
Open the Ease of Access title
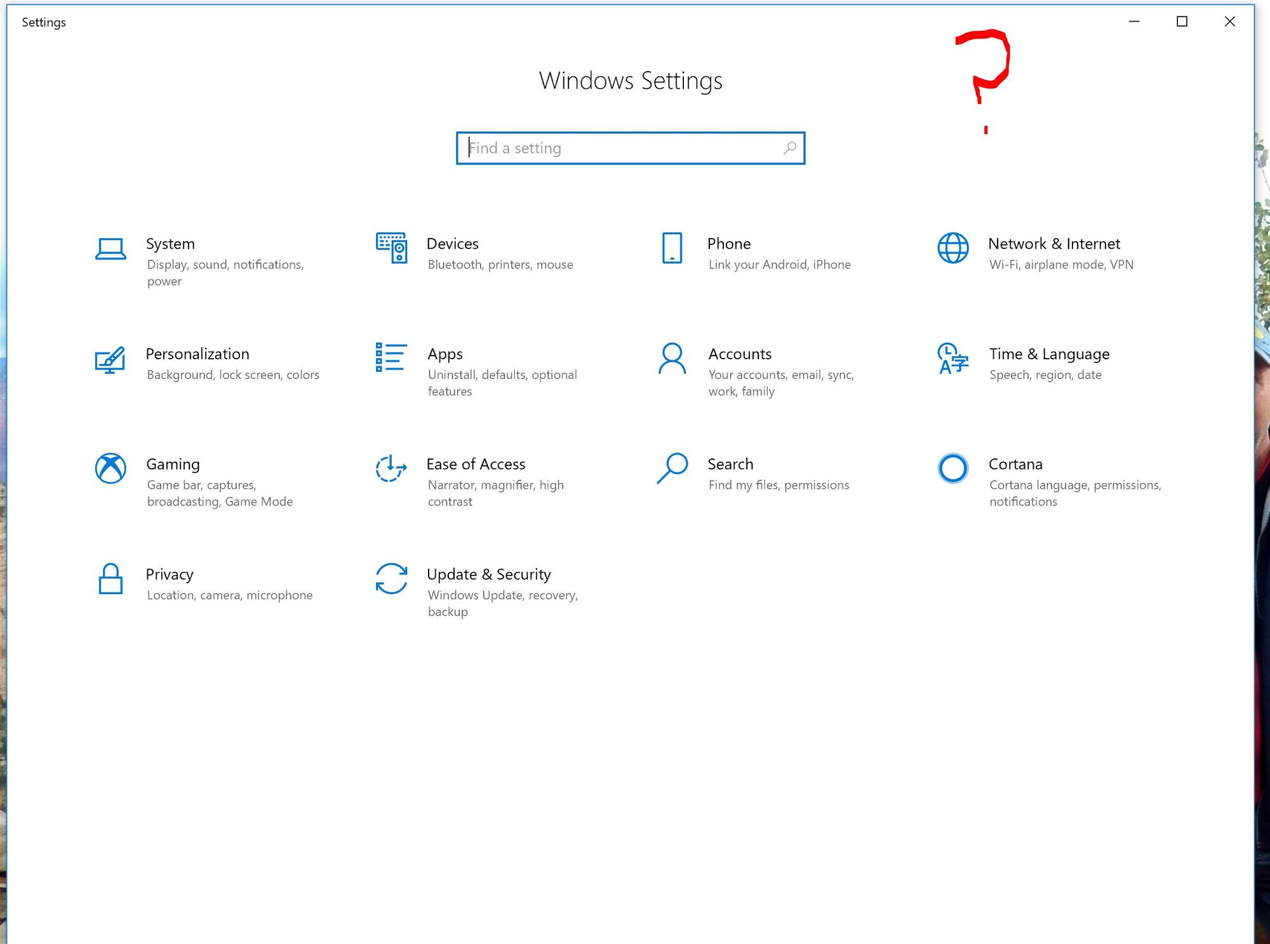click(476, 464)
